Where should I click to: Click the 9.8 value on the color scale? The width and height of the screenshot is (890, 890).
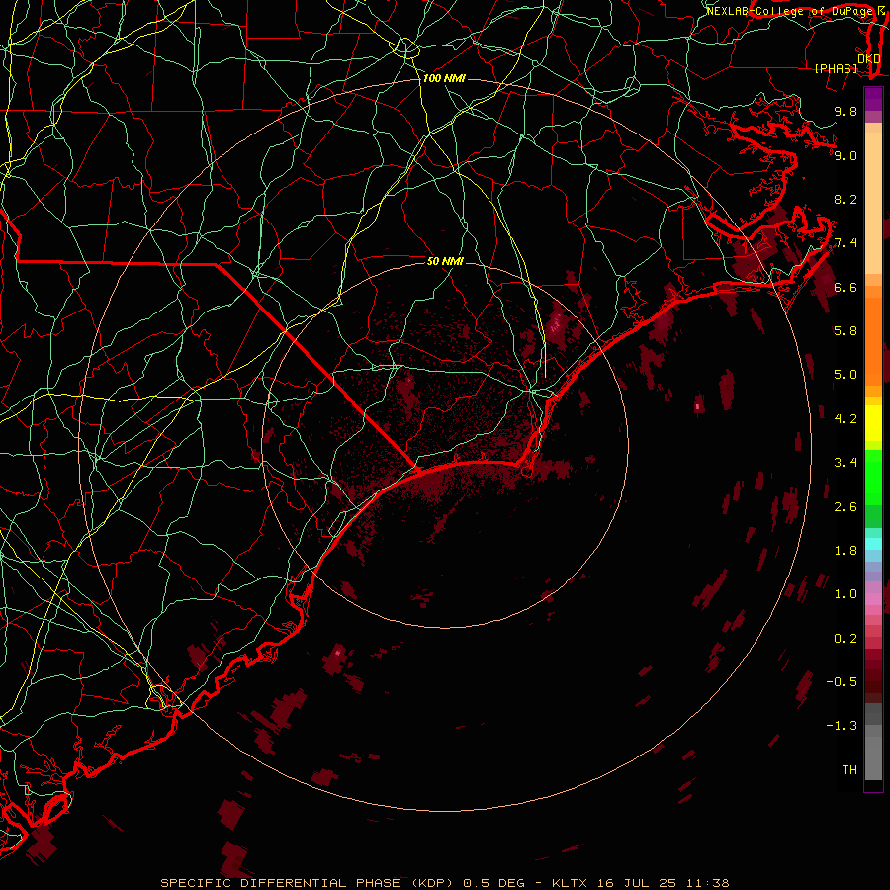tap(845, 111)
